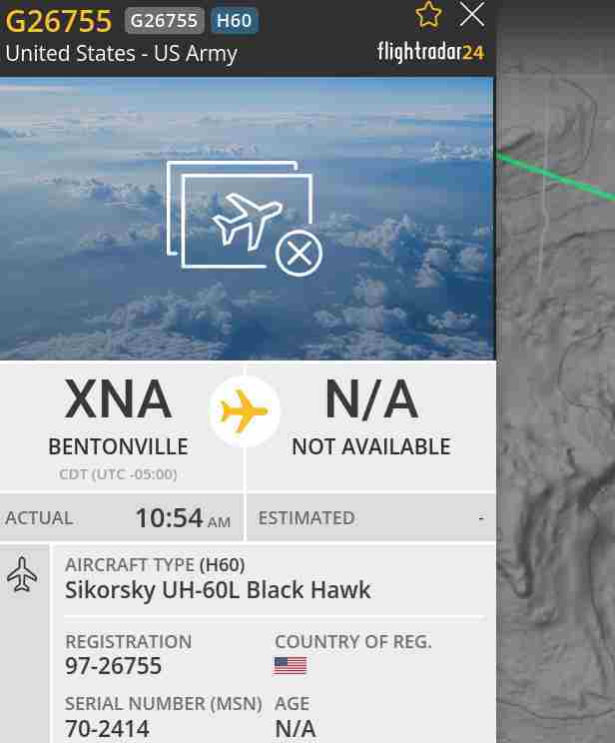The height and width of the screenshot is (743, 615).
Task: Click the aircraft outline sidebar icon
Action: tap(22, 574)
